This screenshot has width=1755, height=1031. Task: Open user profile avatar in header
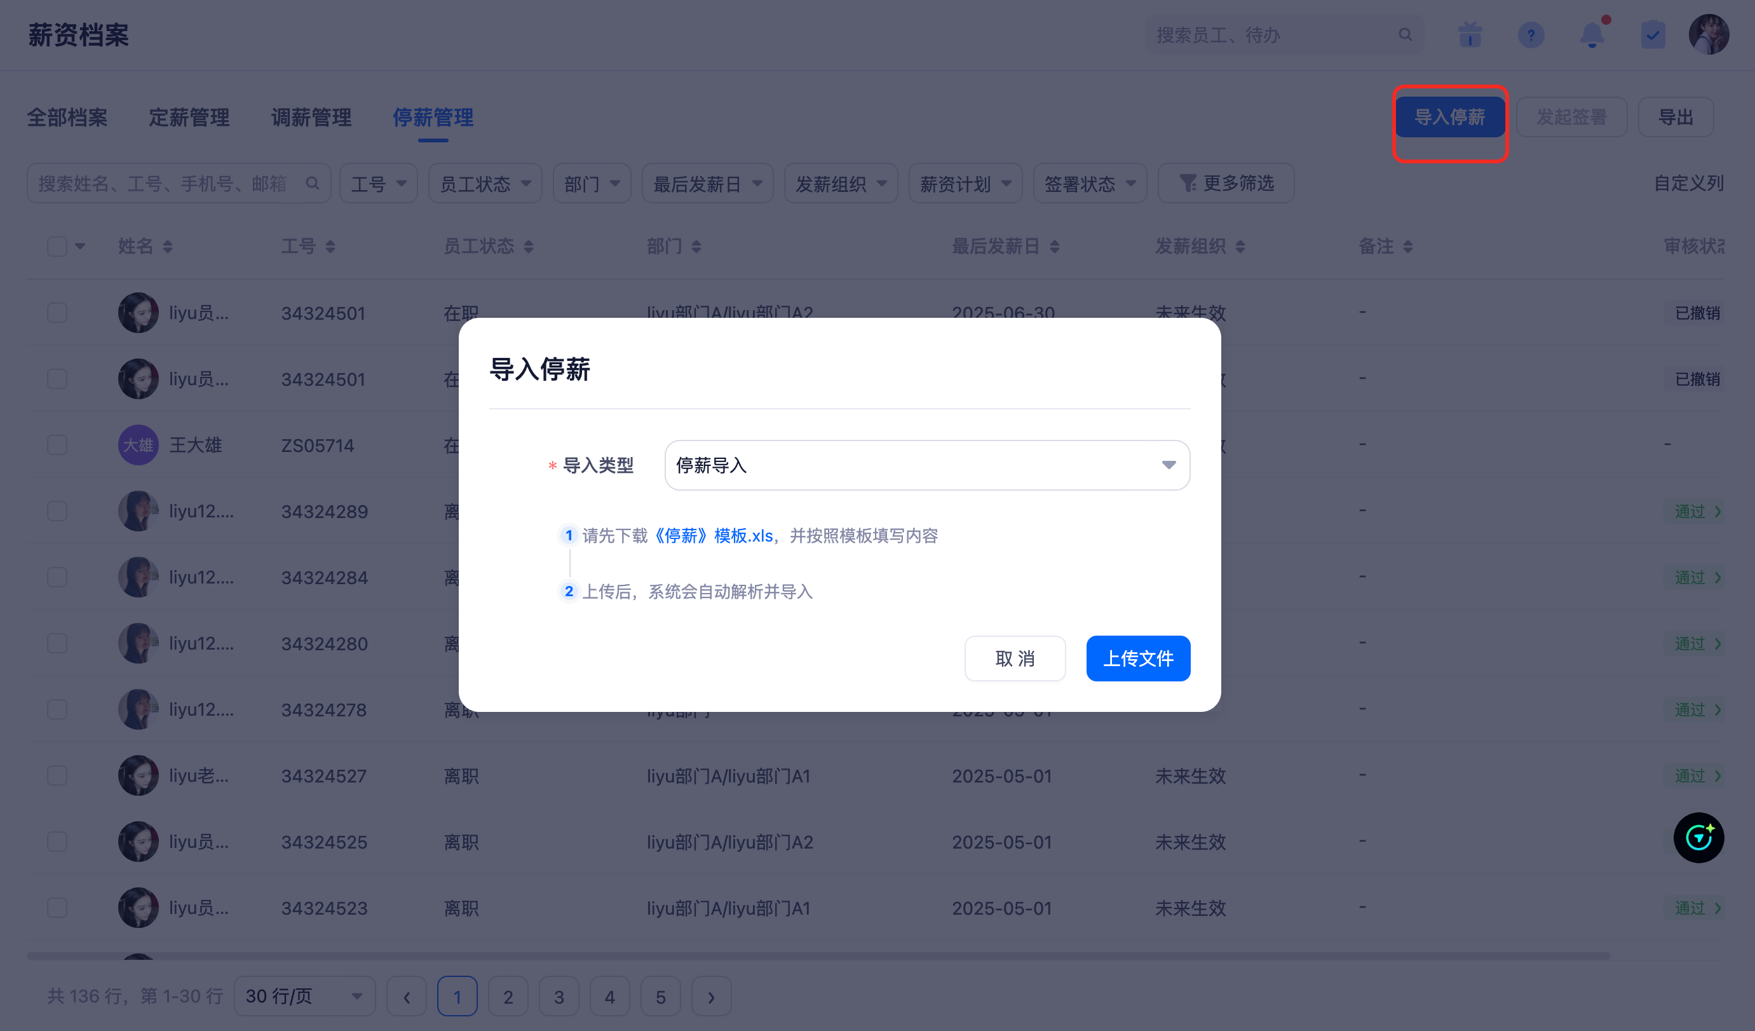(x=1709, y=34)
